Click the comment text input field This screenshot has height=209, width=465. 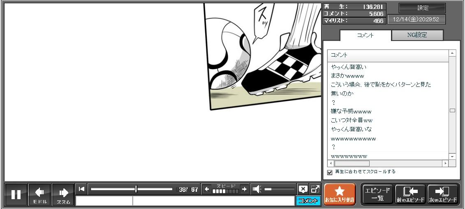coord(213,201)
